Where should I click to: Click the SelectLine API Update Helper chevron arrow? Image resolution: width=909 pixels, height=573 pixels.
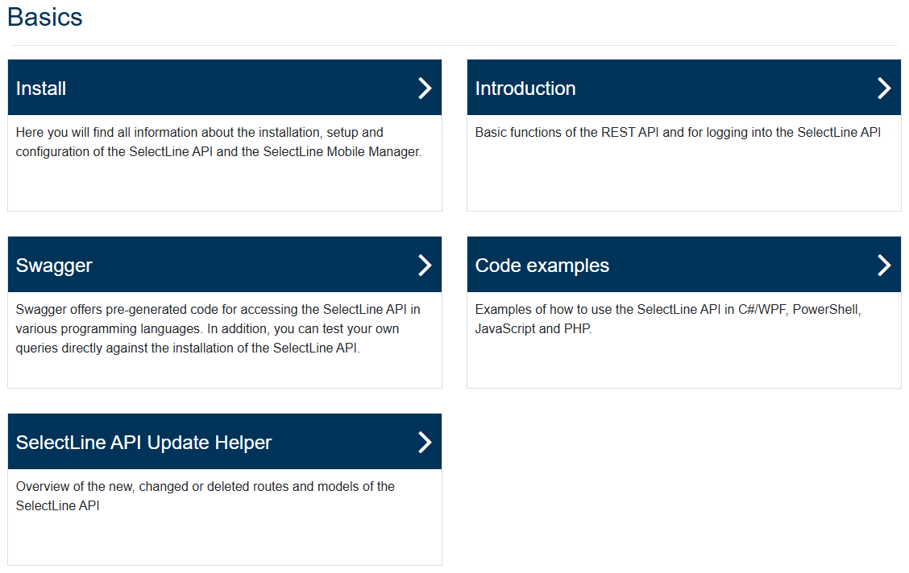[425, 441]
